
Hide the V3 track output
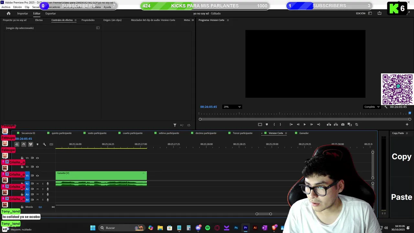(x=38, y=158)
